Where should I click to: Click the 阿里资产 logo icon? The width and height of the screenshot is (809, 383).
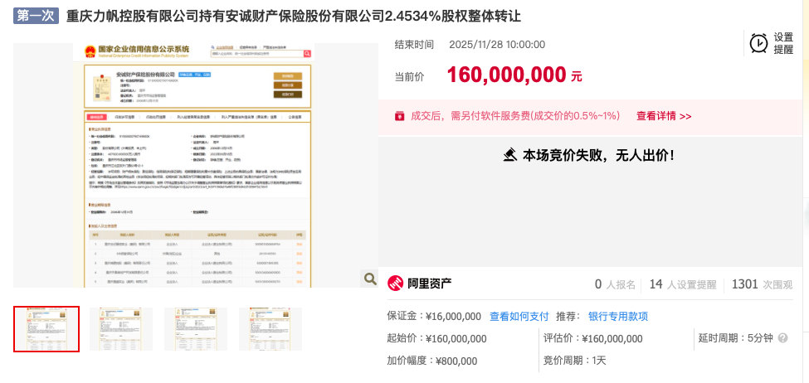(x=396, y=284)
